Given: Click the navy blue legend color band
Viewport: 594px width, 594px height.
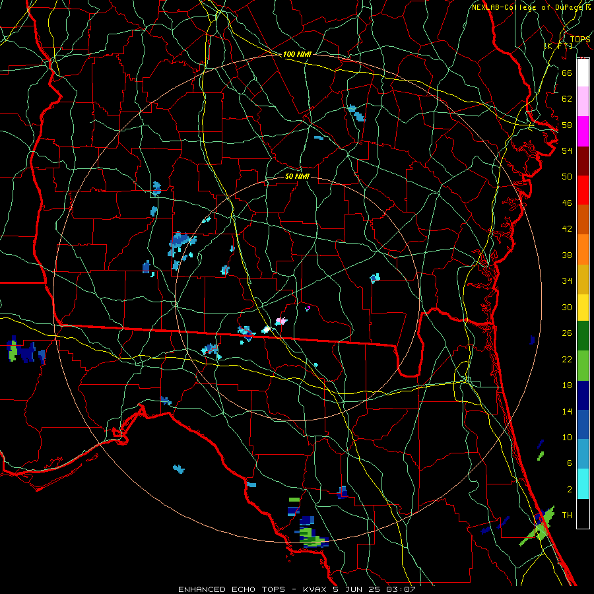Looking at the screenshot, I should 583,395.
